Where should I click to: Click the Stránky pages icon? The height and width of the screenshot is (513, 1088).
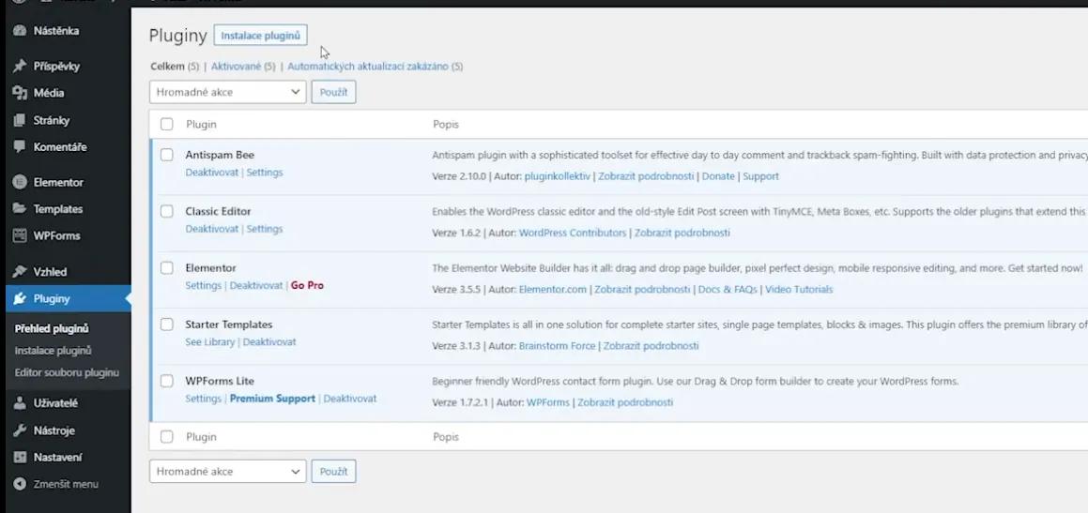tap(20, 121)
